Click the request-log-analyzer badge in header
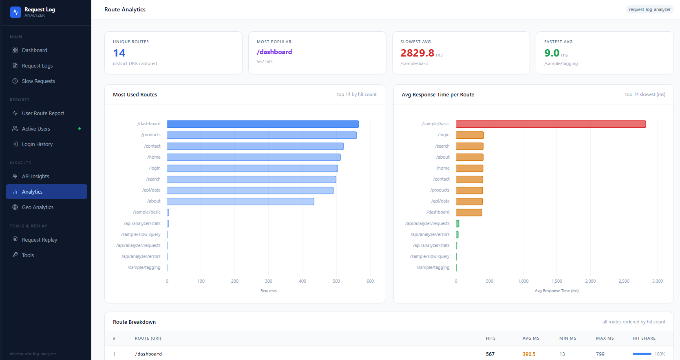The width and height of the screenshot is (680, 360). (x=649, y=9)
